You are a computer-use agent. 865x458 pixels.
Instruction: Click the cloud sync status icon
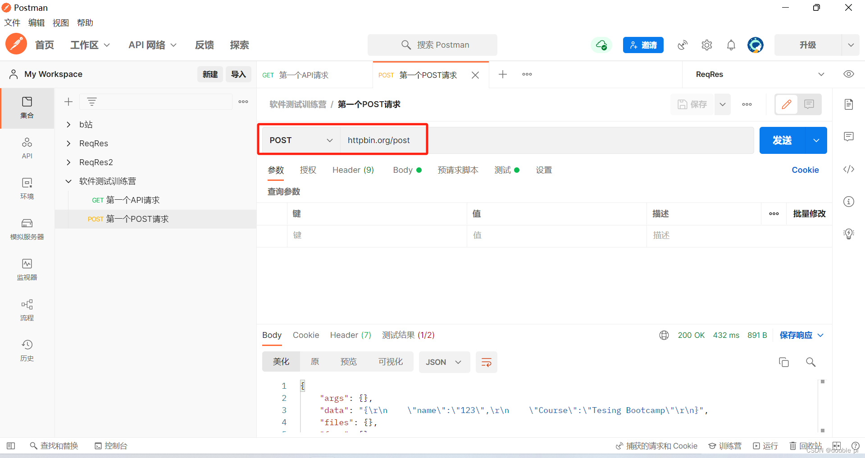coord(601,45)
